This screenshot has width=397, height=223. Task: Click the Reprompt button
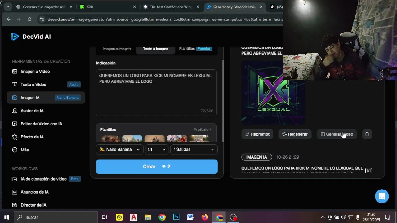(x=257, y=134)
